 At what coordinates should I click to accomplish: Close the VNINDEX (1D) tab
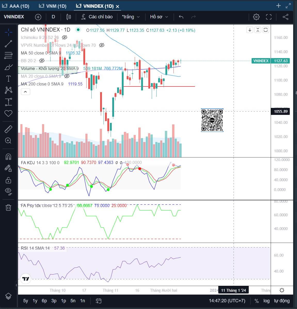click(118, 6)
